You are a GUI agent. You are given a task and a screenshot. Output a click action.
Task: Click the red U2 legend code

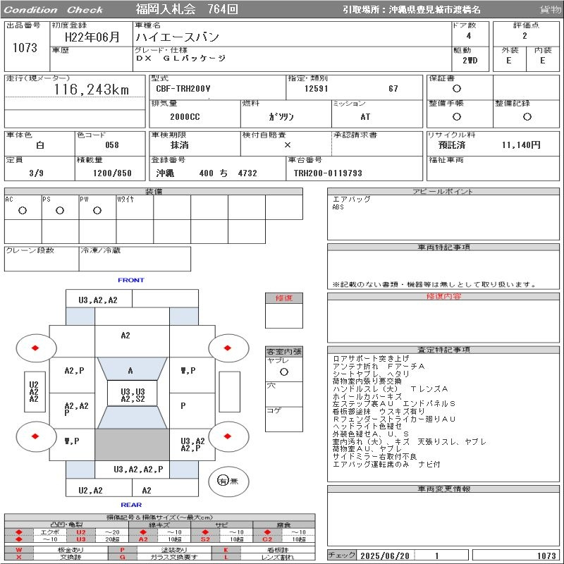click(x=81, y=532)
